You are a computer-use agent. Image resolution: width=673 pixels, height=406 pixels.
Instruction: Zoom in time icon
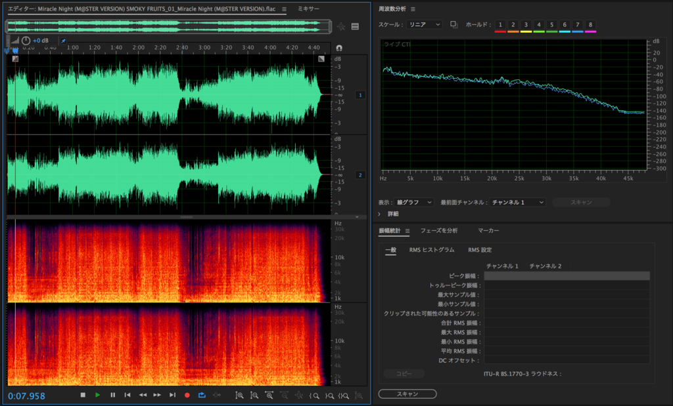click(x=269, y=396)
